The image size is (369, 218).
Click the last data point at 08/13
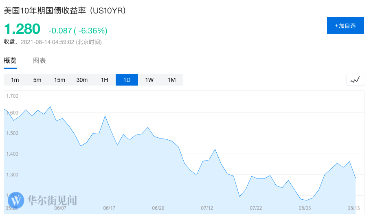pos(356,178)
